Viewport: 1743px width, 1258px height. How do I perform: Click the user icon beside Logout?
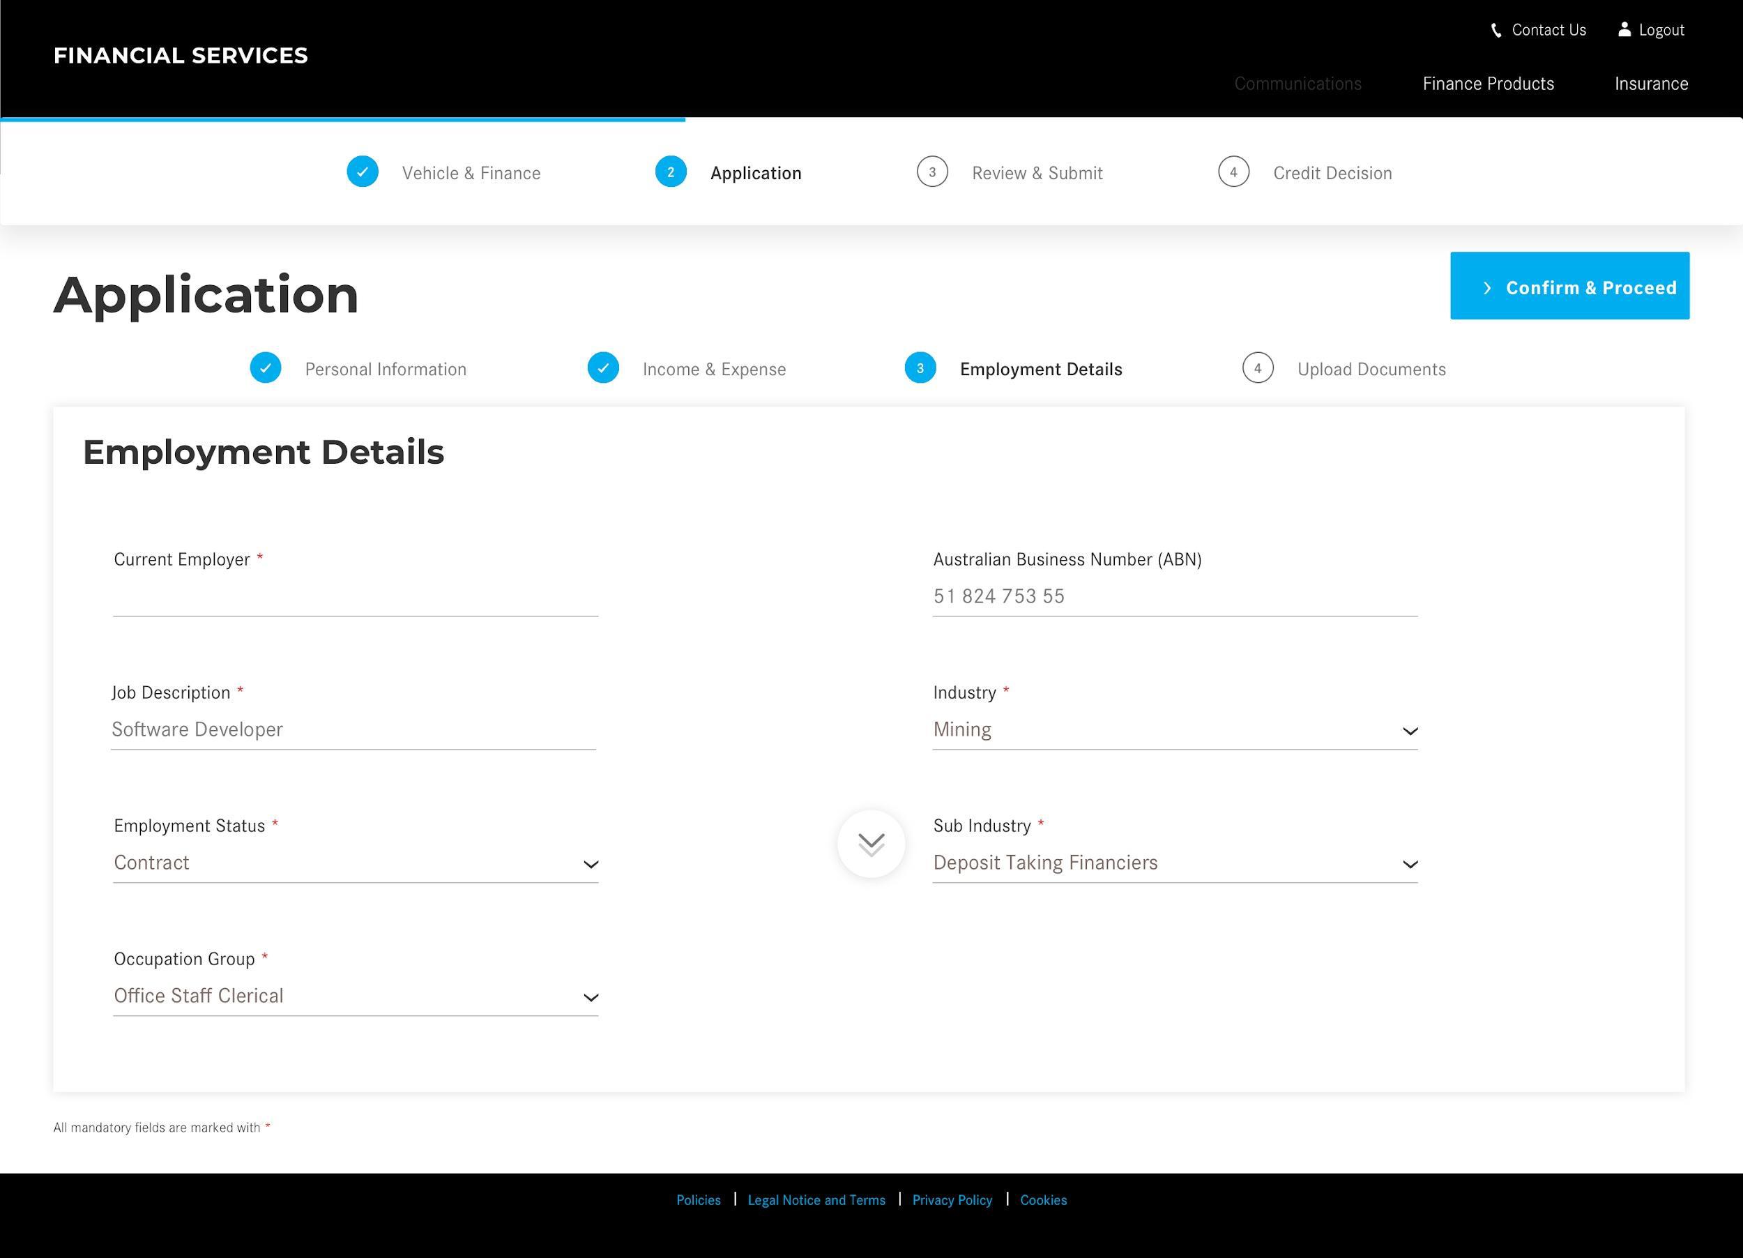tap(1624, 29)
